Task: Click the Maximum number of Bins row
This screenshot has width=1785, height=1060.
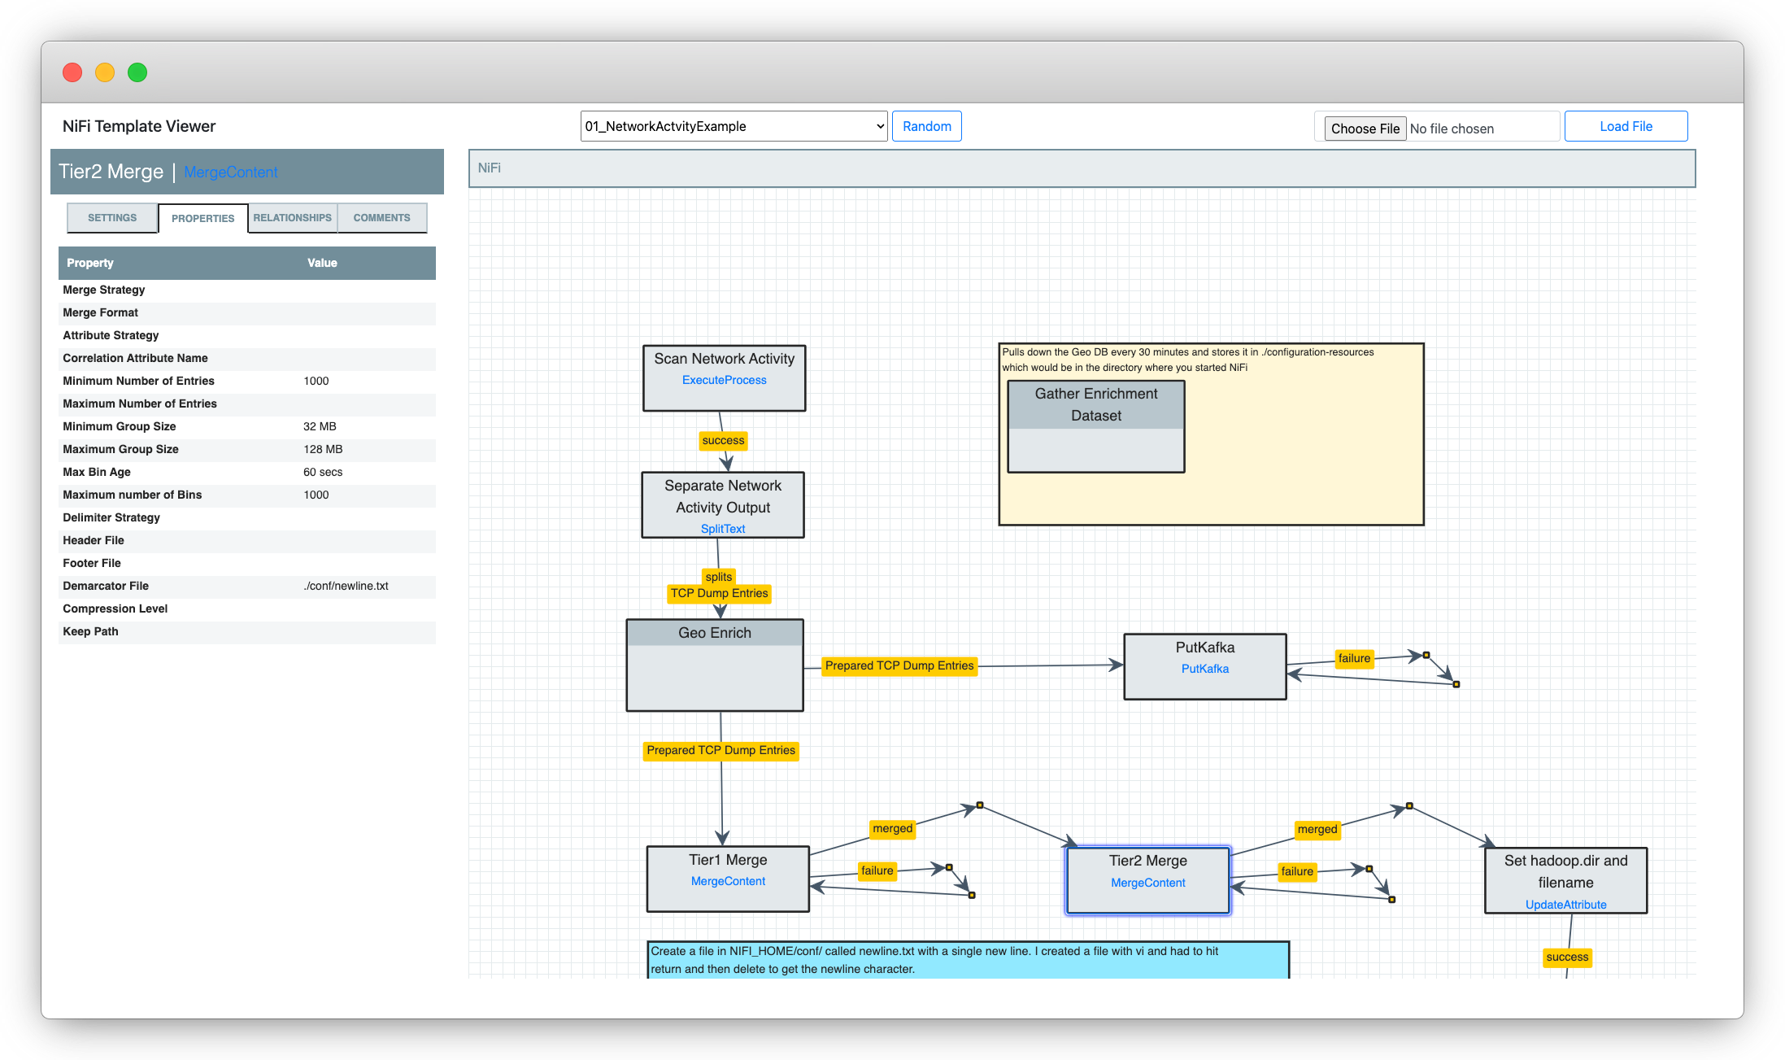Action: pos(247,495)
